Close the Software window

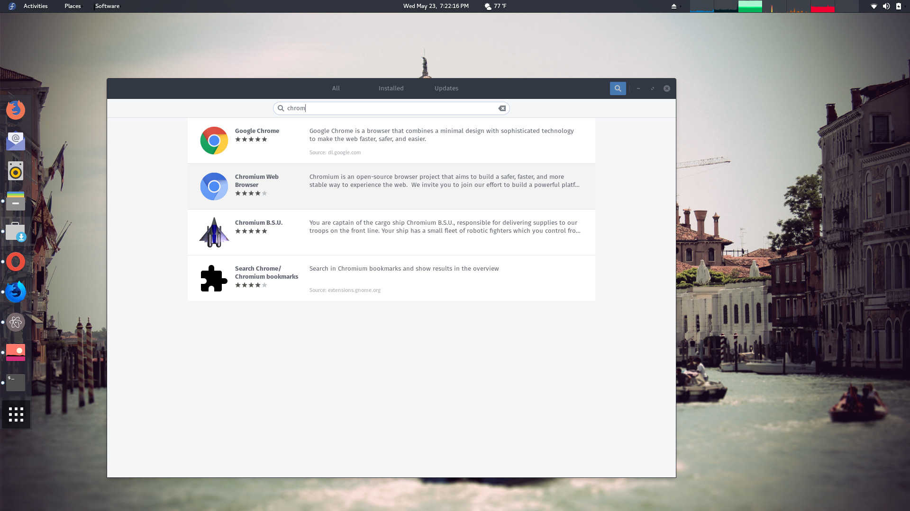[x=667, y=88]
